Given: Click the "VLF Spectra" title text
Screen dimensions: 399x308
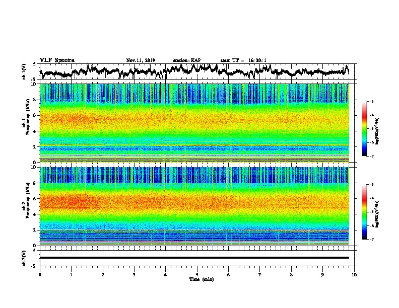Looking at the screenshot, I should 57,60.
